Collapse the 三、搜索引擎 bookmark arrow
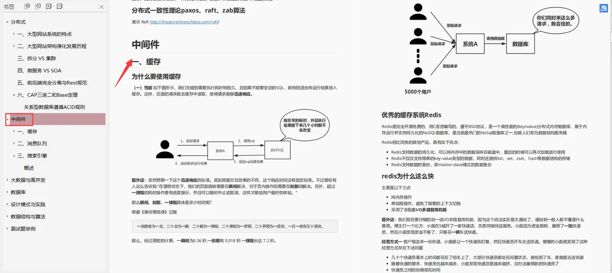This screenshot has height=273, width=612. point(14,156)
